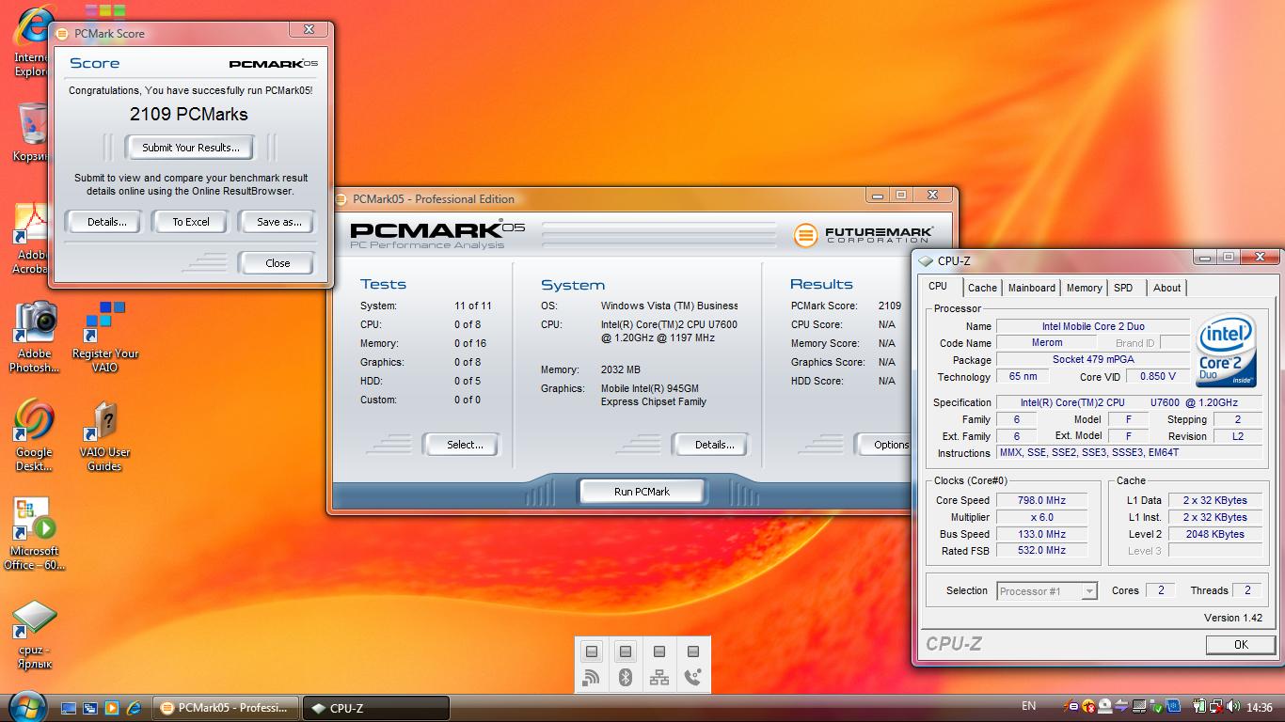Click the Intel Core 2 Duo logo

(1226, 350)
